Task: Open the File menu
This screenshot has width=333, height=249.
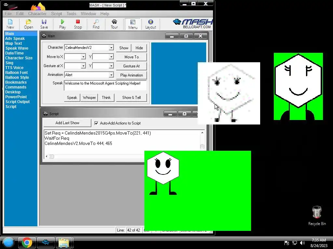Action: [x=8, y=14]
